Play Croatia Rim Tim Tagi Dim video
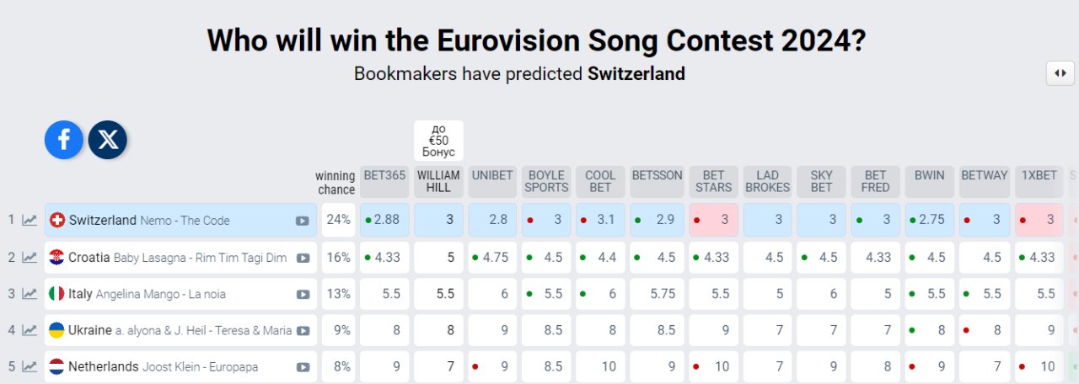Screen dimensions: 1079x384 [302, 258]
